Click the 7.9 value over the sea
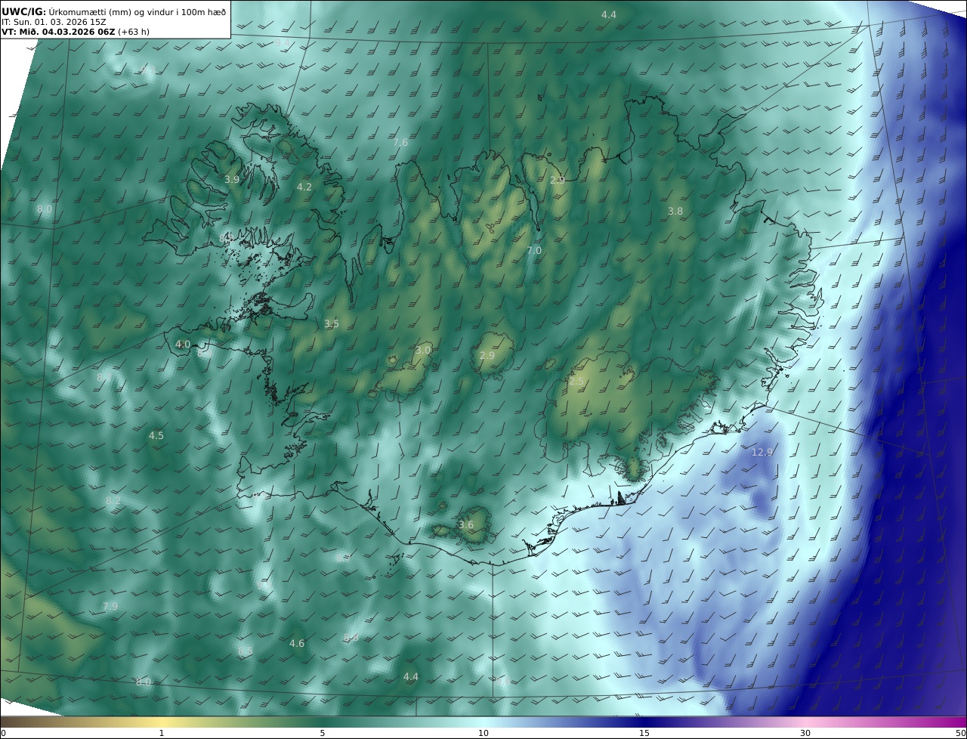The height and width of the screenshot is (739, 967). pos(110,606)
